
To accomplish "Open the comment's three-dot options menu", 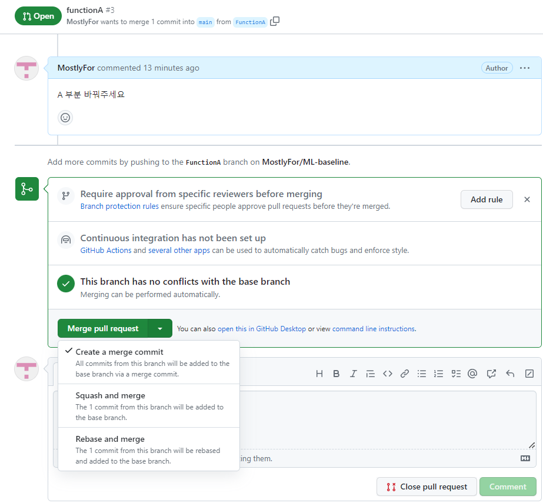I will coord(525,68).
